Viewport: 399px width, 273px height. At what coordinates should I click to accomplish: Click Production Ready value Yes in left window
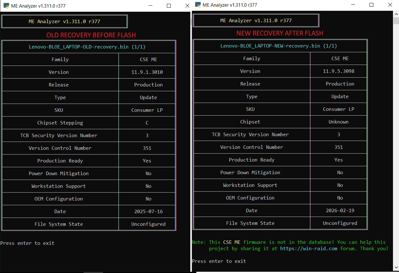[147, 161]
